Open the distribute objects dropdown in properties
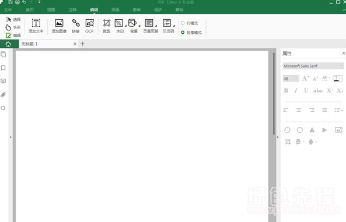 313,142
